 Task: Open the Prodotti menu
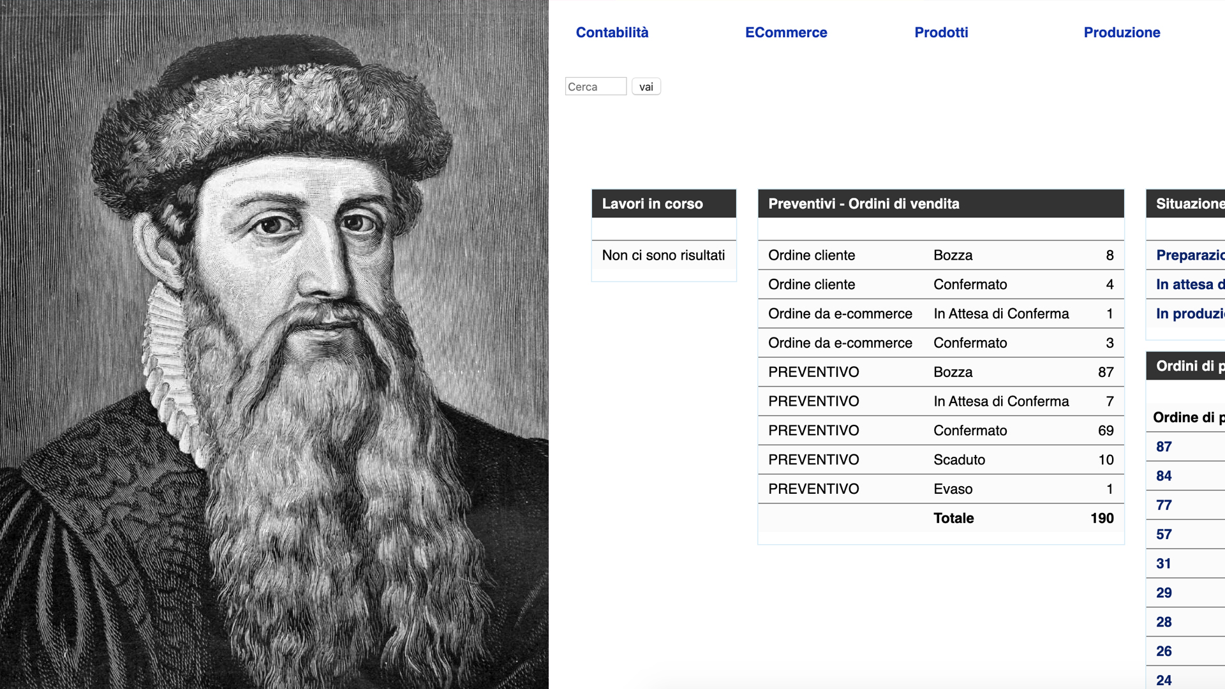[x=941, y=33]
